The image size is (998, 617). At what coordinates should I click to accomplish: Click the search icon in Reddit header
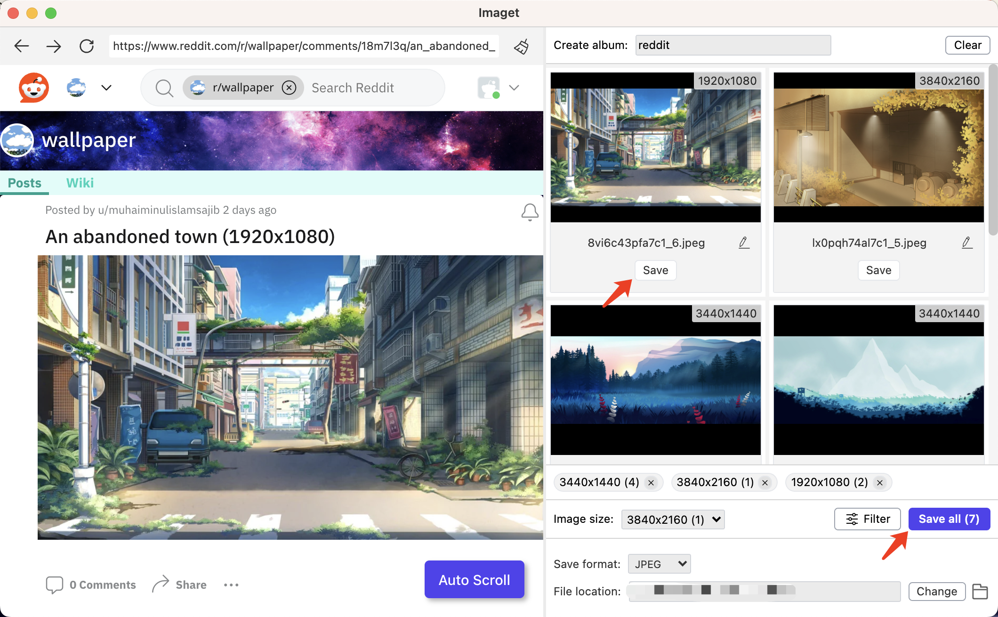tap(165, 87)
